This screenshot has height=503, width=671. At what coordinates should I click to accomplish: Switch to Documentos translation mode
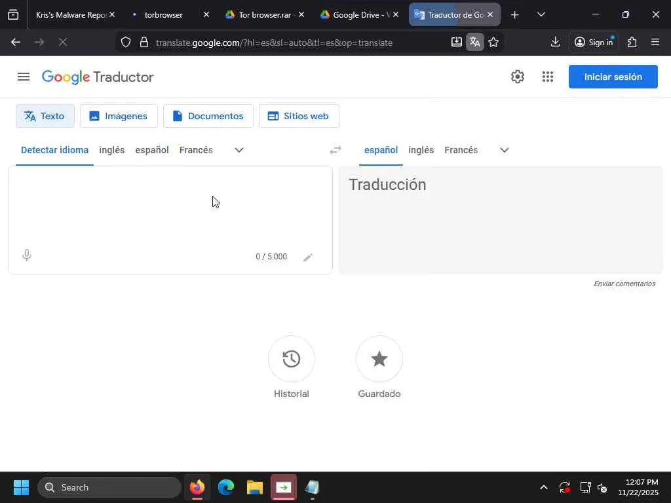pyautogui.click(x=208, y=116)
